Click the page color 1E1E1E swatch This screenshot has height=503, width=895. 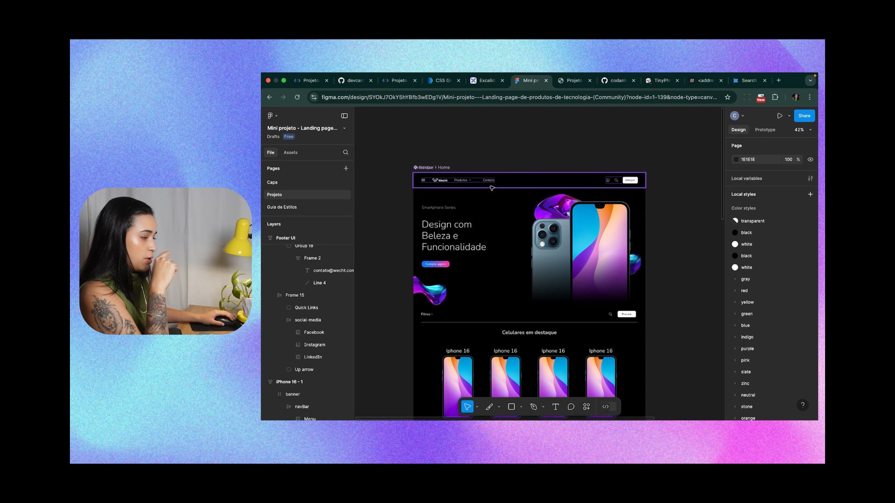[736, 159]
